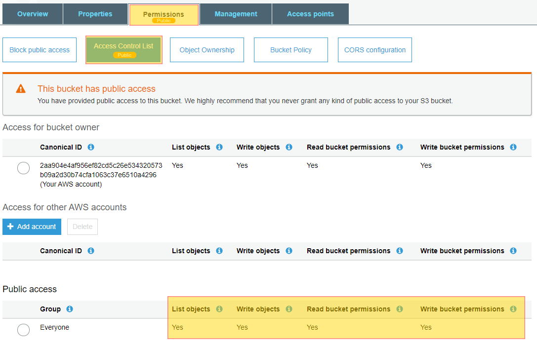The width and height of the screenshot is (537, 345).
Task: Click 'This bucket has public access' heading
Action: pyautogui.click(x=96, y=89)
